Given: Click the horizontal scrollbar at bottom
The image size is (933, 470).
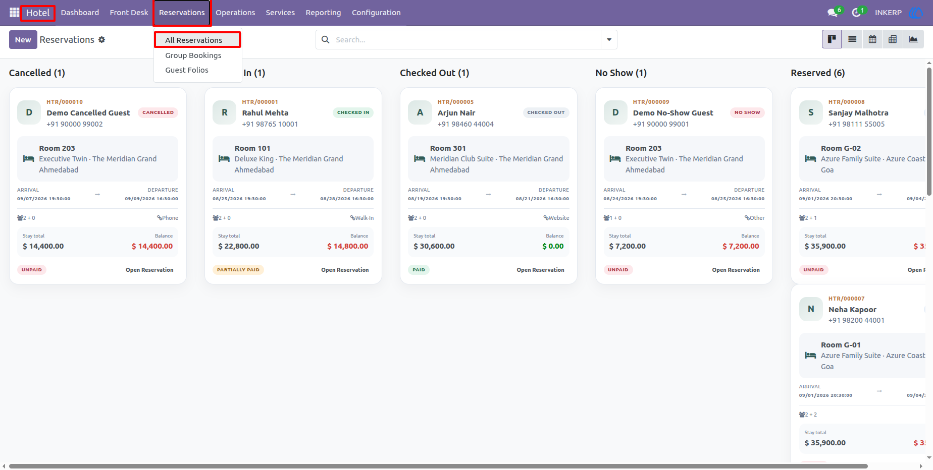Looking at the screenshot, I should tap(438, 466).
